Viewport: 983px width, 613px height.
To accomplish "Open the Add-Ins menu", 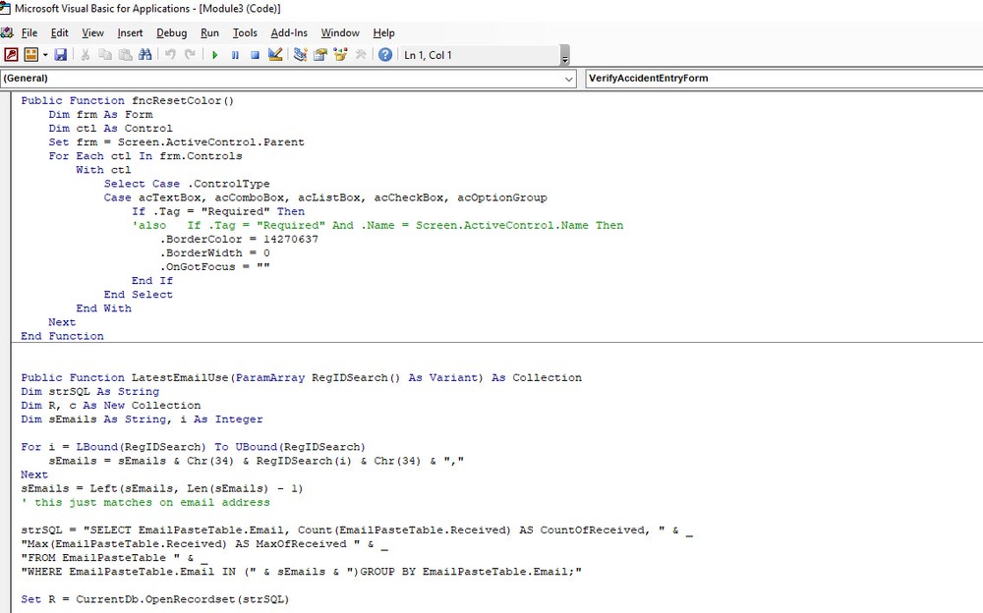I will (x=289, y=32).
